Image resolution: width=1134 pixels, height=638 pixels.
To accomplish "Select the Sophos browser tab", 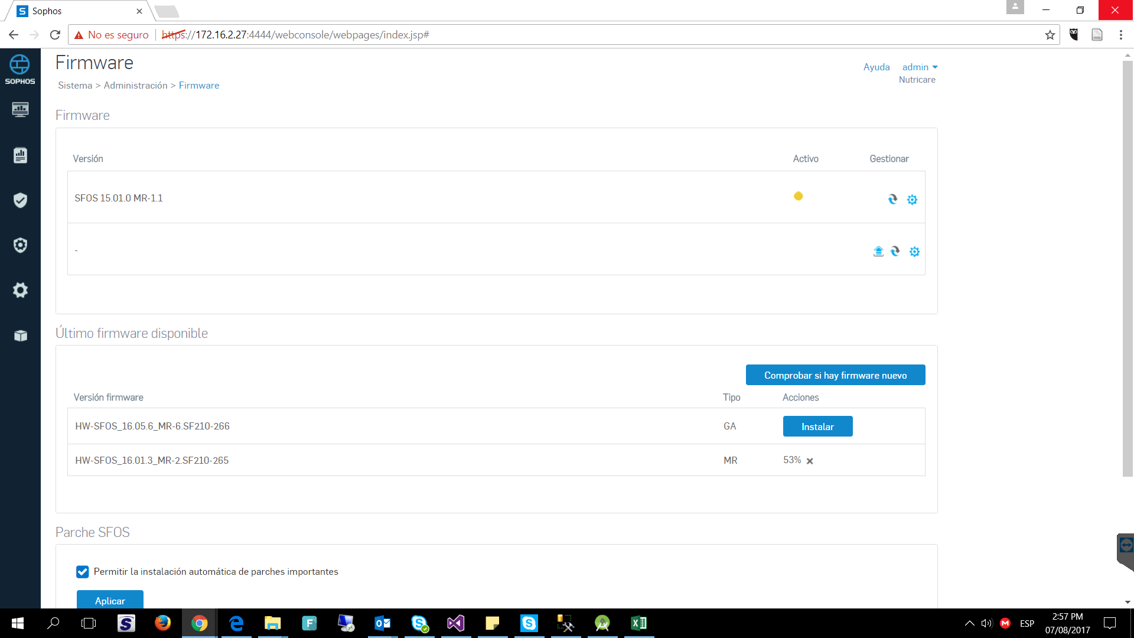I will 80,11.
